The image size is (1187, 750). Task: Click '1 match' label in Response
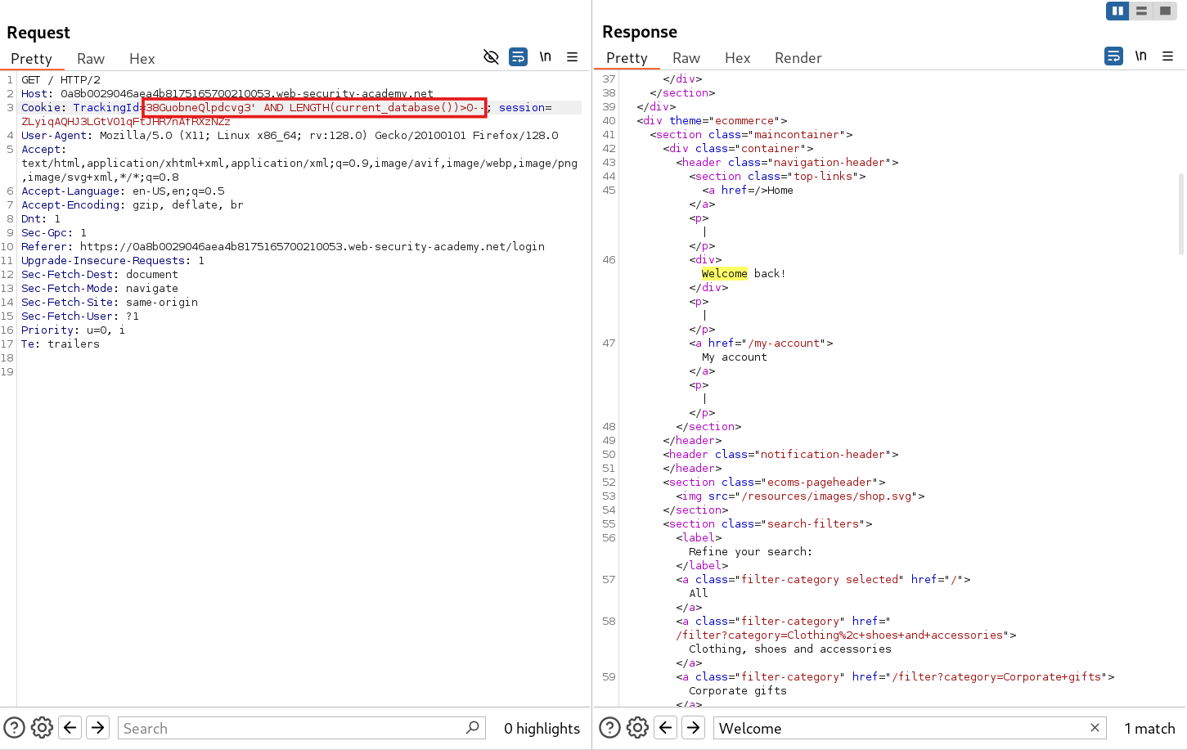[x=1149, y=728]
